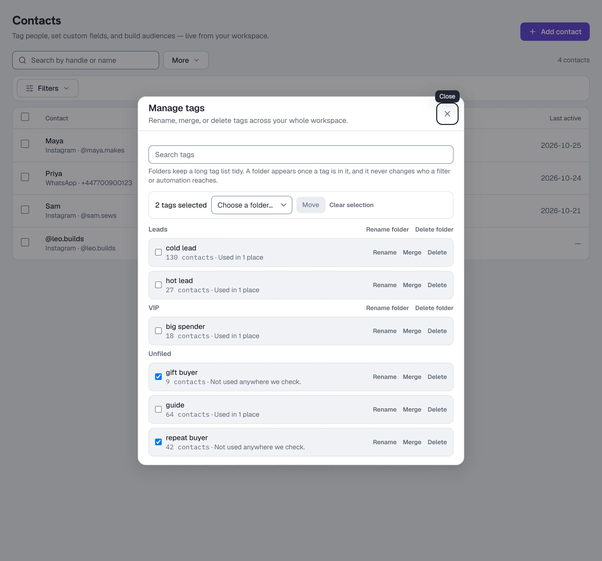Rename the VIP folder
The height and width of the screenshot is (561, 602).
pos(387,308)
